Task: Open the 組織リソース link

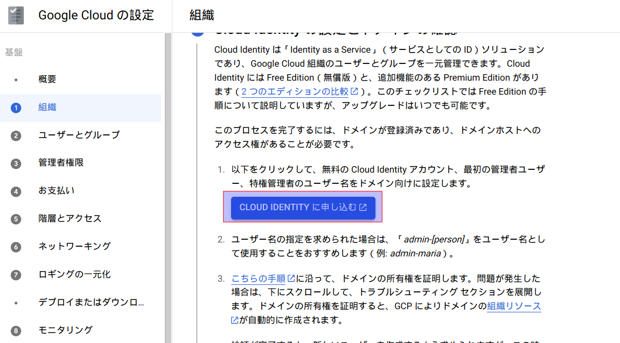Action: tap(513, 306)
